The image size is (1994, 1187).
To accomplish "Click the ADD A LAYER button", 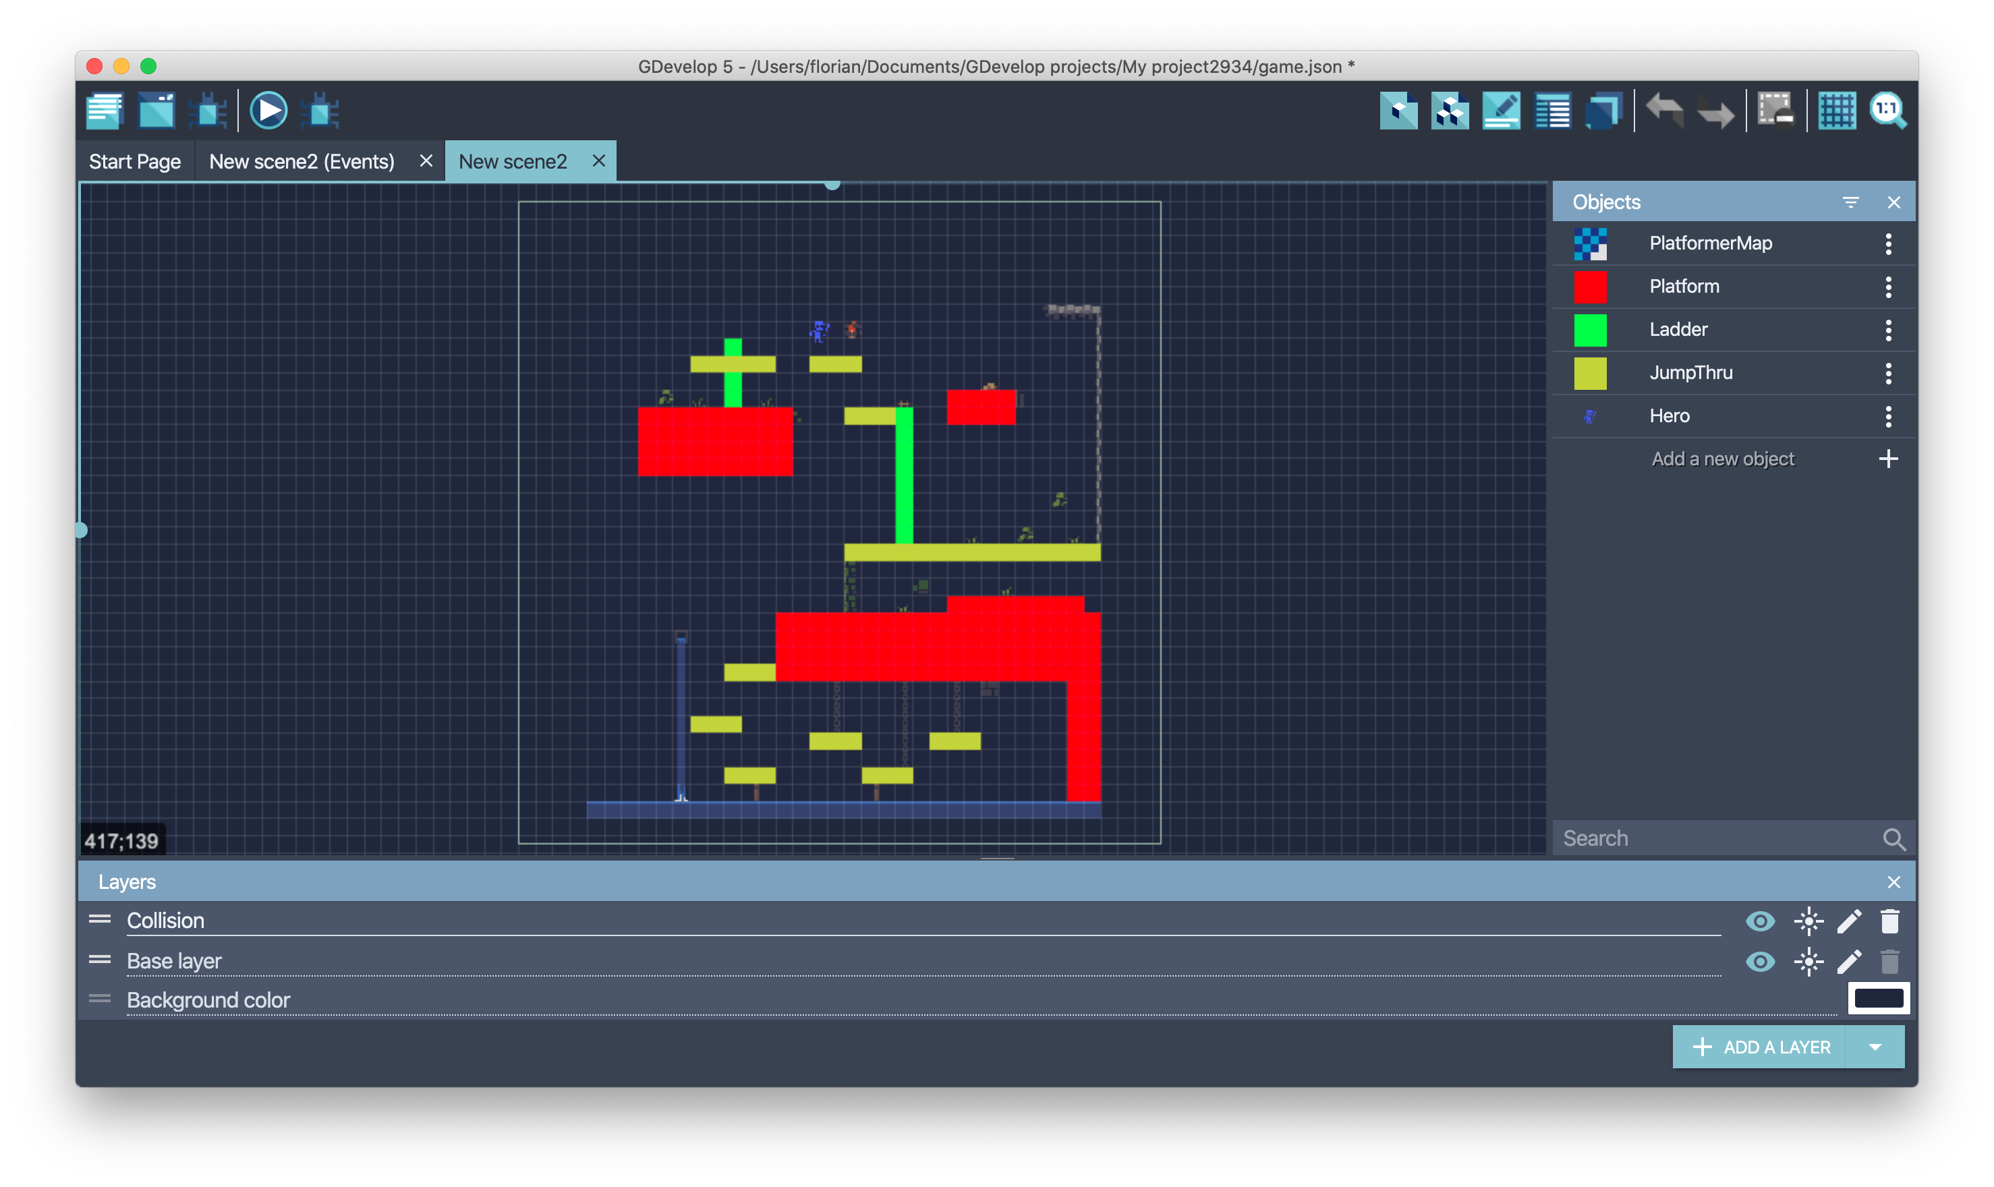I will (1760, 1047).
